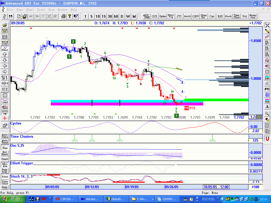Screen dimensions: 271x203
Task: Toggle the Cycles indicator
Action: tap(162, 16)
